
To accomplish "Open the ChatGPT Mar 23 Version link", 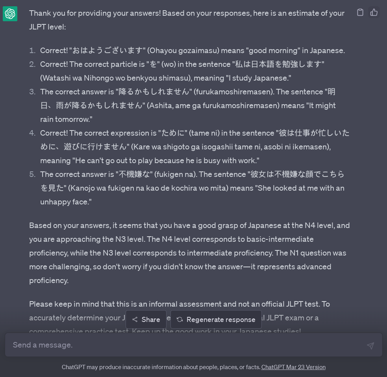I will (293, 367).
